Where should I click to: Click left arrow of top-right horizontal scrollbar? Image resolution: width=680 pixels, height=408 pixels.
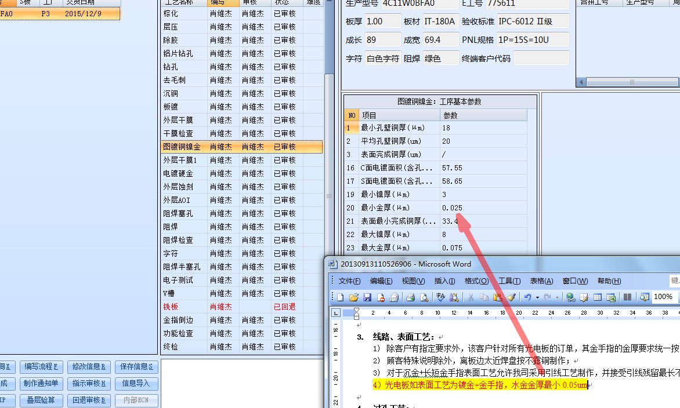[581, 82]
